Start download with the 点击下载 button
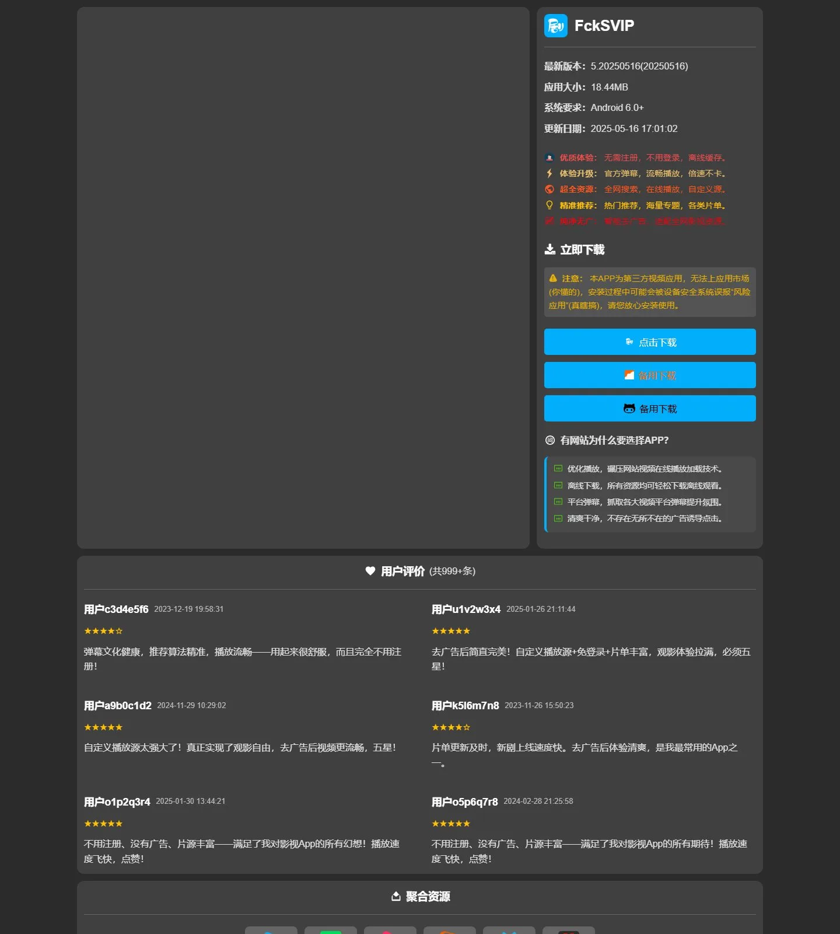Screen dimensions: 840x934 point(650,342)
